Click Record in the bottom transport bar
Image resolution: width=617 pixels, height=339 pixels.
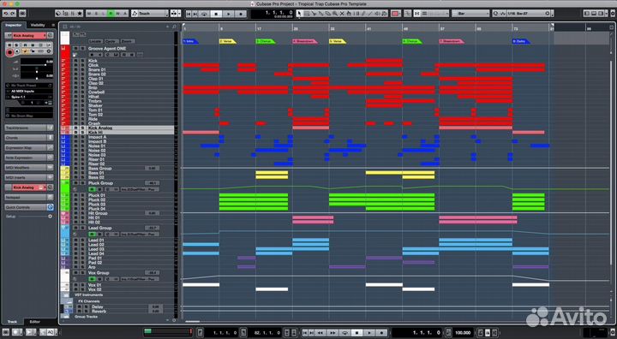380,333
